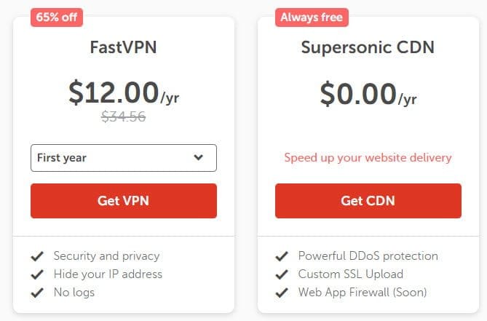The image size is (487, 321).
Task: Click the Get CDN button
Action: [x=368, y=201]
